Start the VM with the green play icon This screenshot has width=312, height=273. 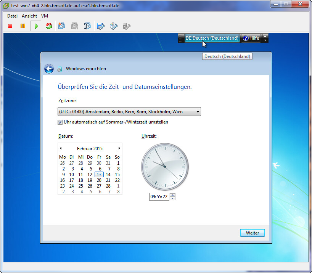(x=36, y=26)
